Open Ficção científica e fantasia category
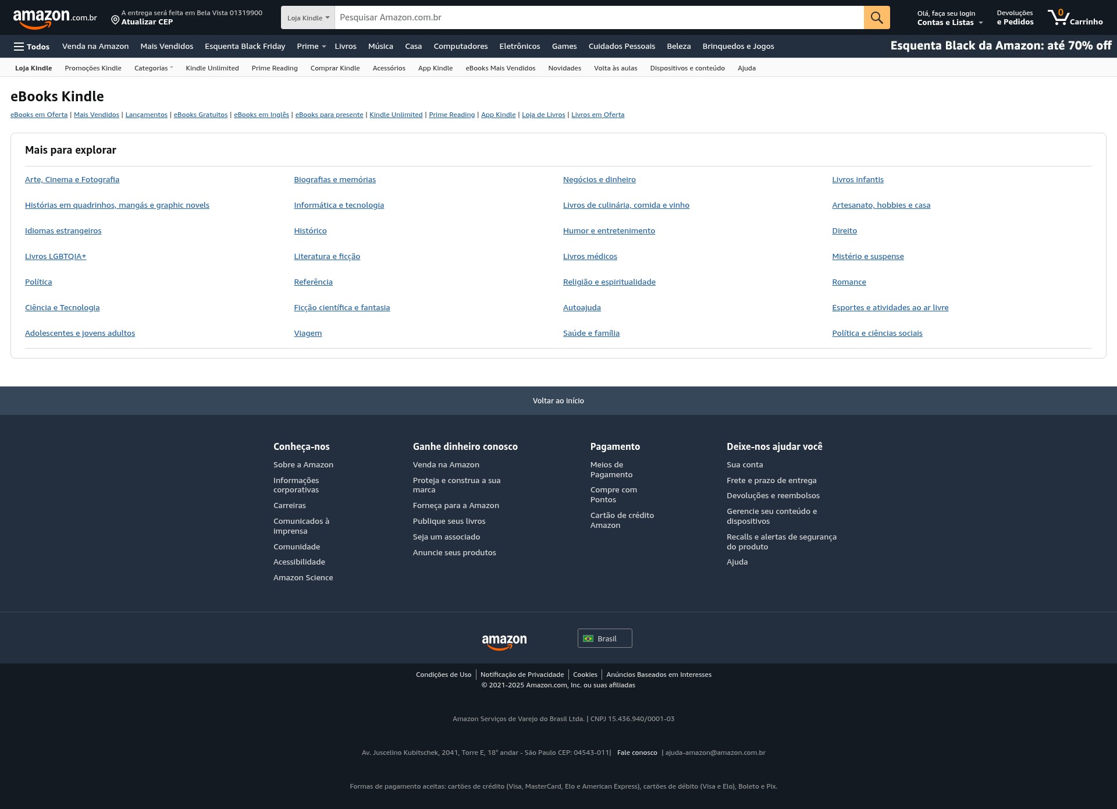Image resolution: width=1117 pixels, height=809 pixels. point(342,308)
